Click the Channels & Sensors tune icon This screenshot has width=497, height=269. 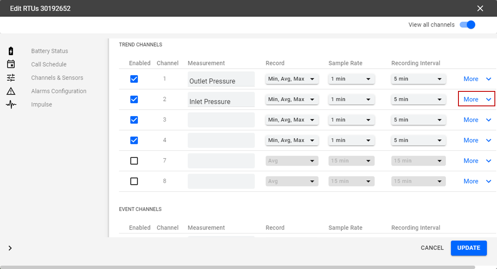(11, 78)
